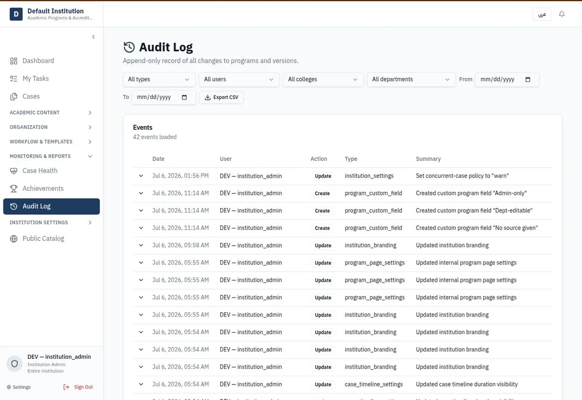
Task: Open the All types filter dropdown
Action: pos(159,80)
